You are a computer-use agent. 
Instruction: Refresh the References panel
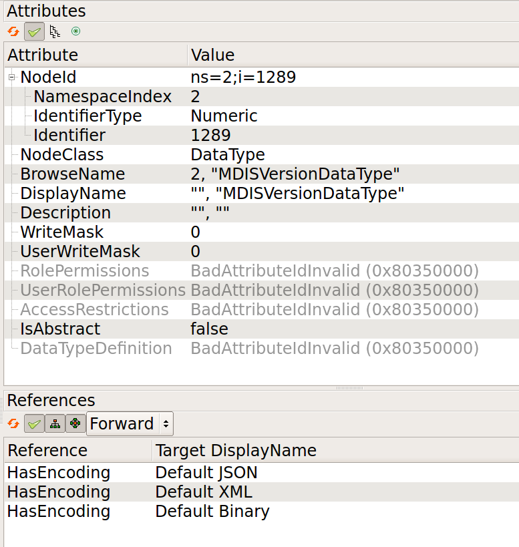point(12,423)
